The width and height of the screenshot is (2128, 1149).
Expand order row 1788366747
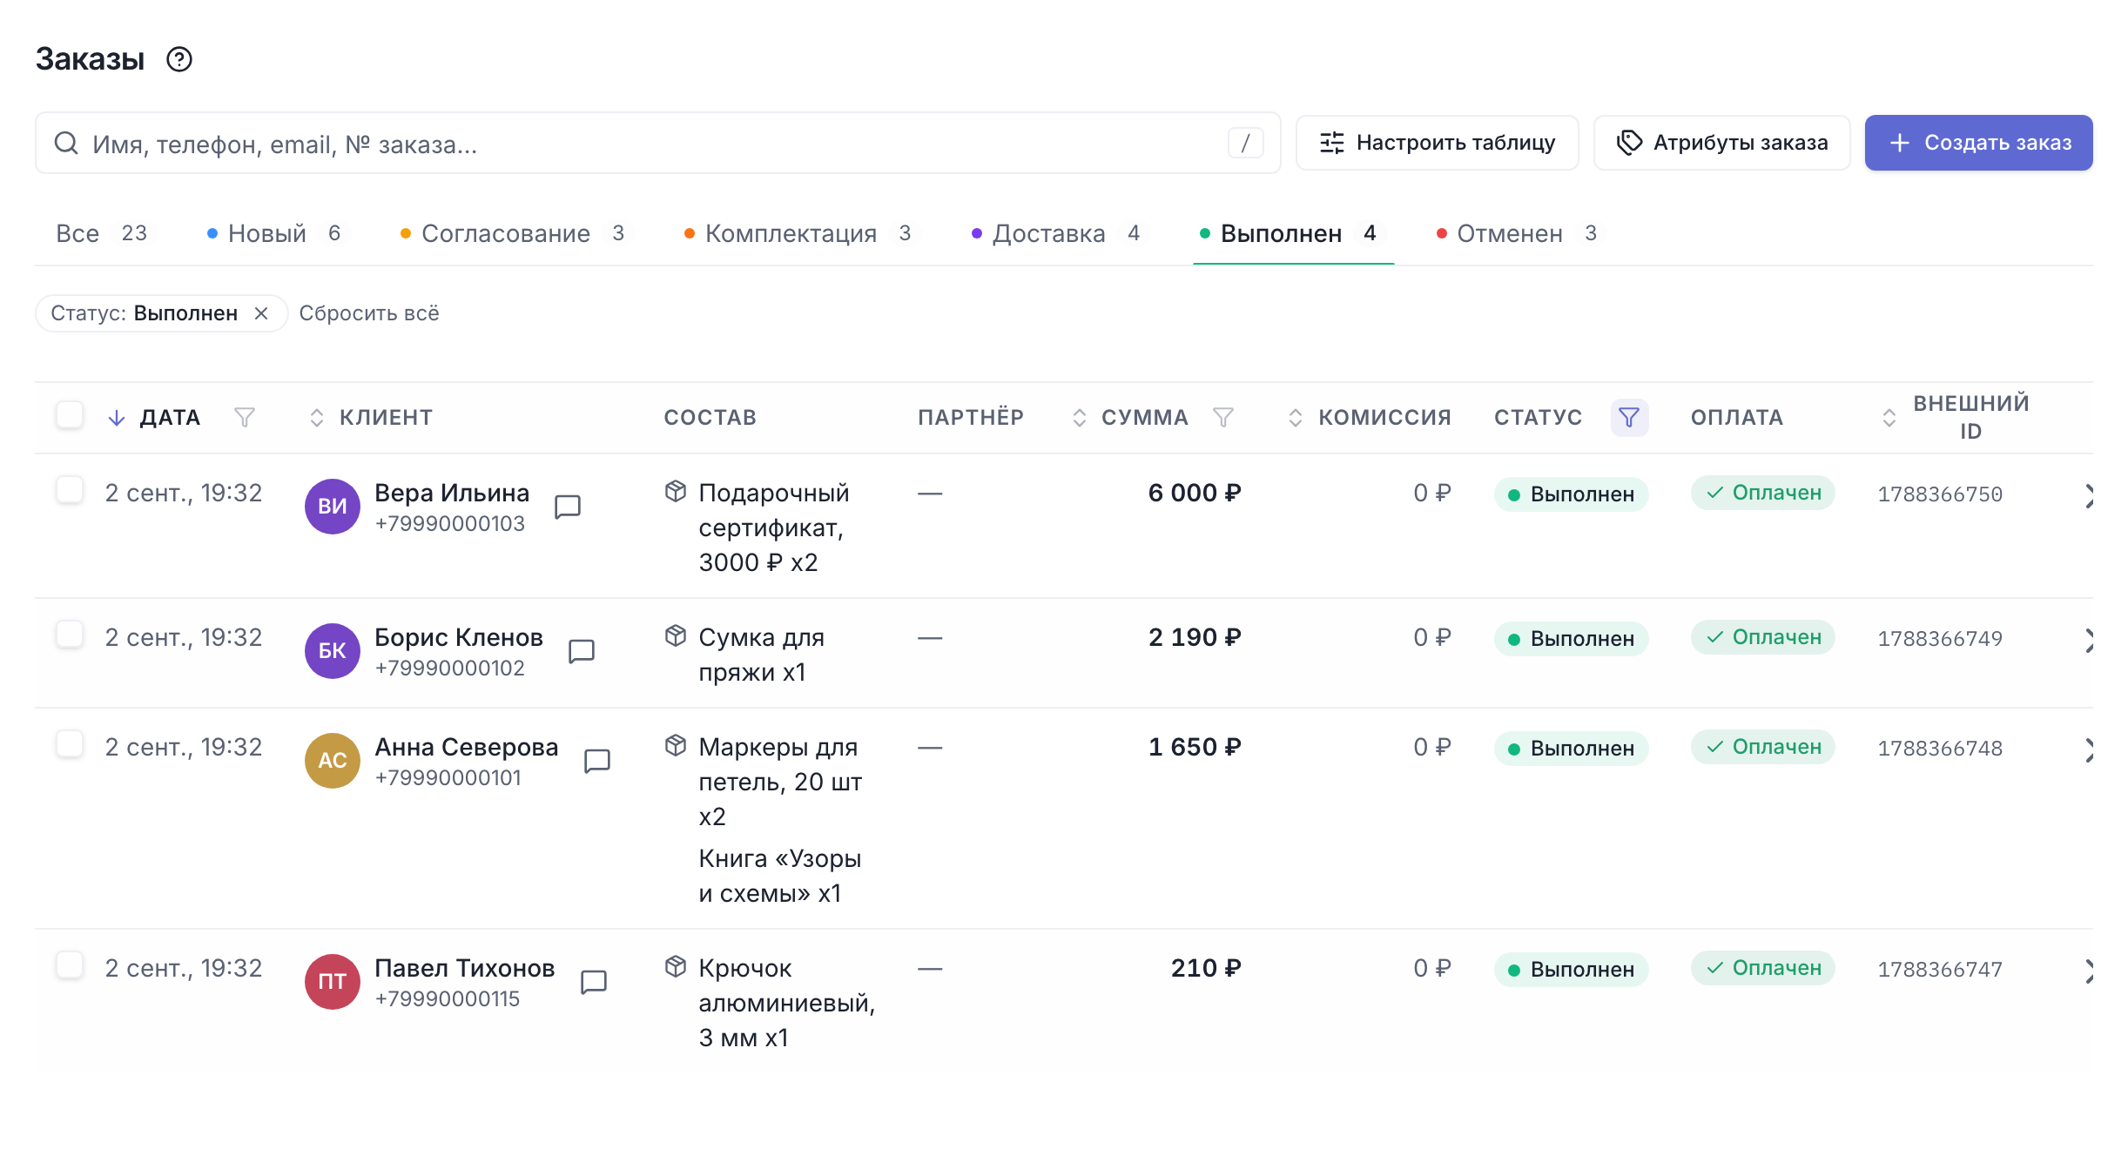tap(2088, 971)
